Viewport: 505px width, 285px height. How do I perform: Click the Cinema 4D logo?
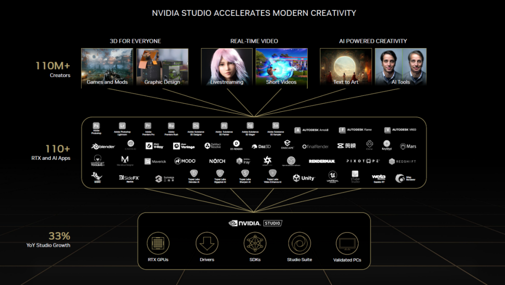pyautogui.click(x=130, y=145)
